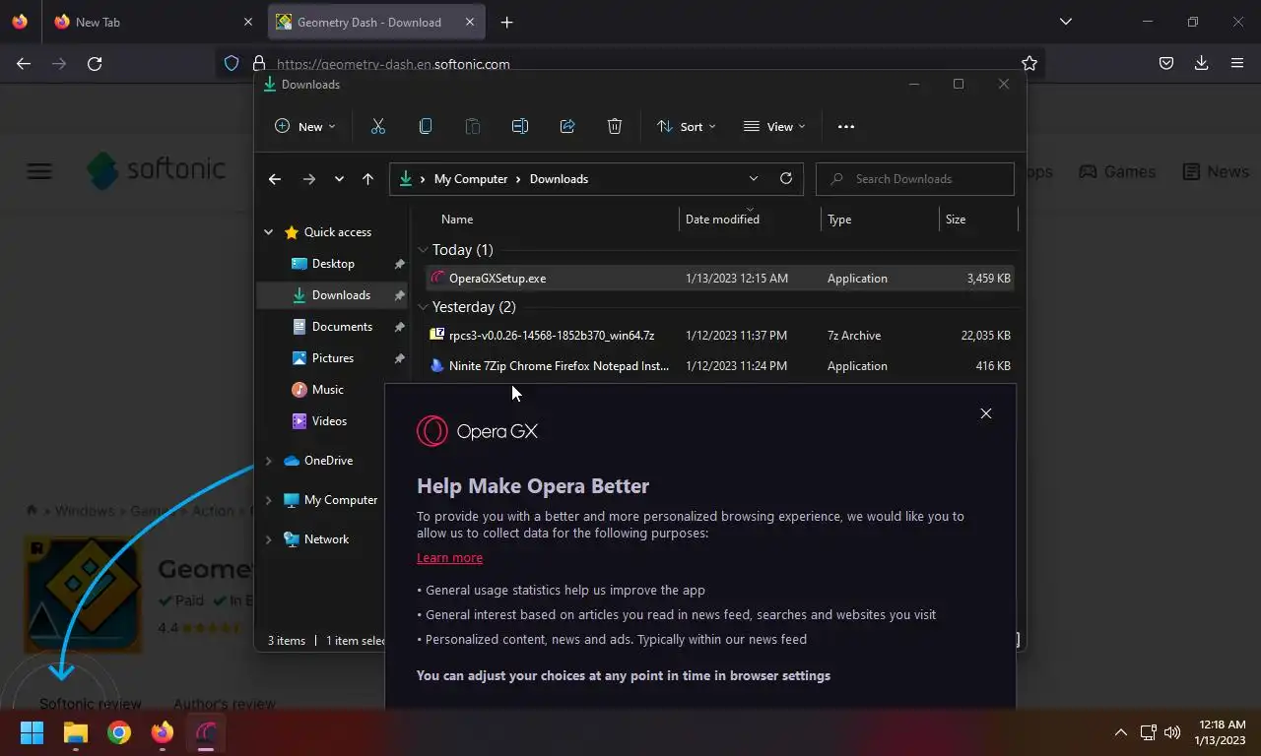This screenshot has width=1261, height=756.
Task: Click the Firefox URL address bar
Action: pos(630,63)
